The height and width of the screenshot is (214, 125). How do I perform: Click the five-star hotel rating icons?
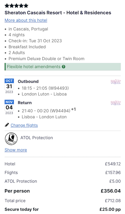(x=16, y=6)
